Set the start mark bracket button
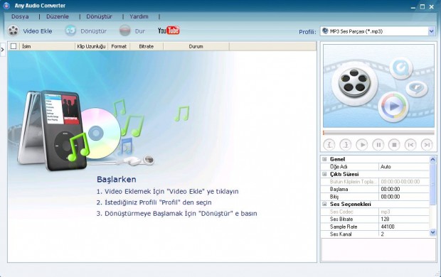This screenshot has height=277, width=441. pyautogui.click(x=329, y=145)
